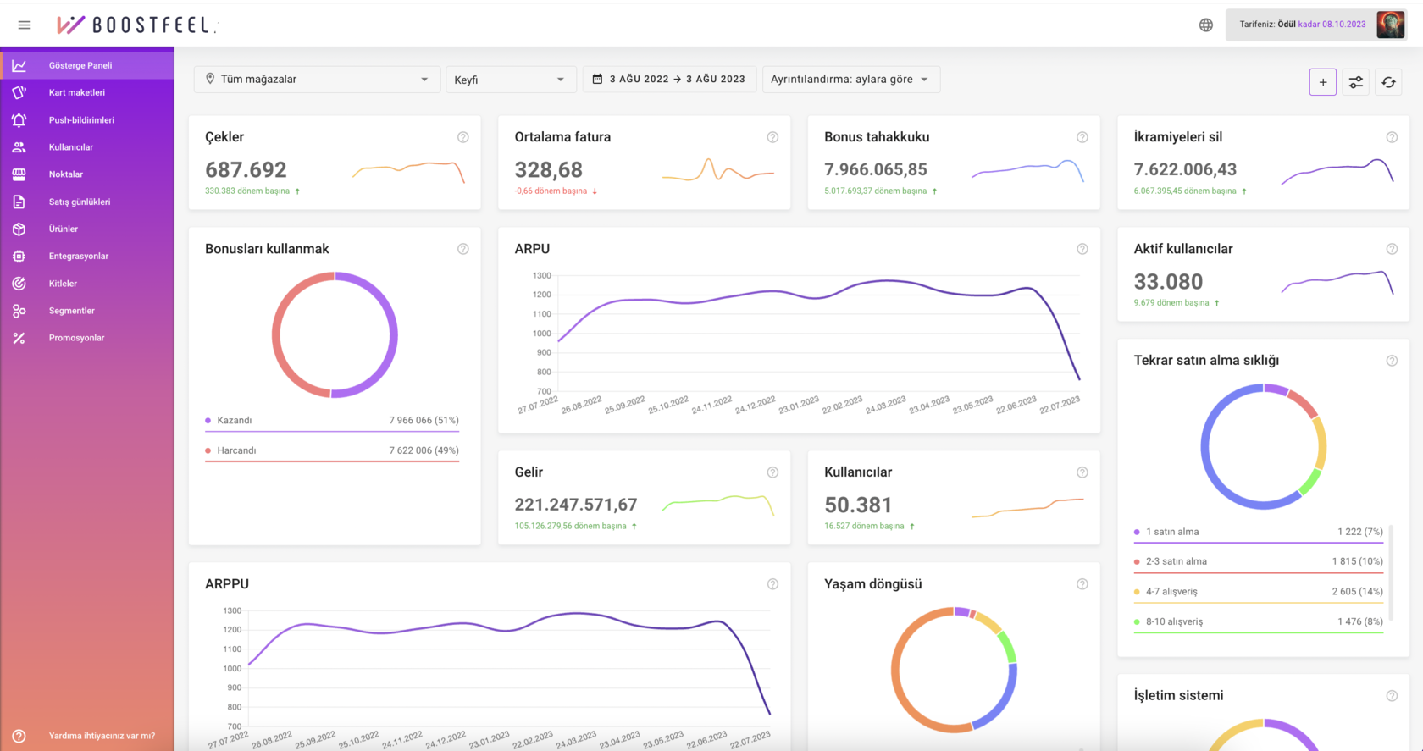Click help icon on Çekler card
The width and height of the screenshot is (1423, 751).
[463, 137]
